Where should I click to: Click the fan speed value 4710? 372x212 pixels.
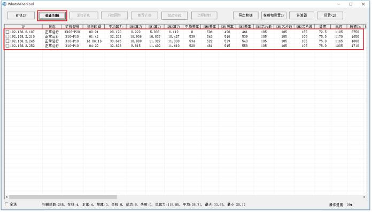[355, 46]
